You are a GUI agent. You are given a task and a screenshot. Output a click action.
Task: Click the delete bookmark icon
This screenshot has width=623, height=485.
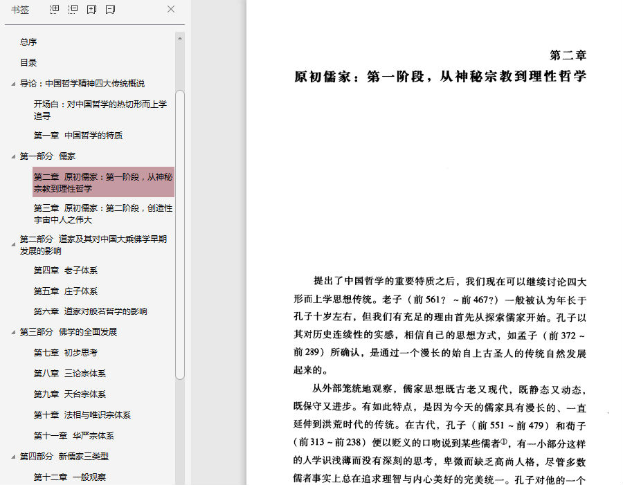(x=111, y=9)
